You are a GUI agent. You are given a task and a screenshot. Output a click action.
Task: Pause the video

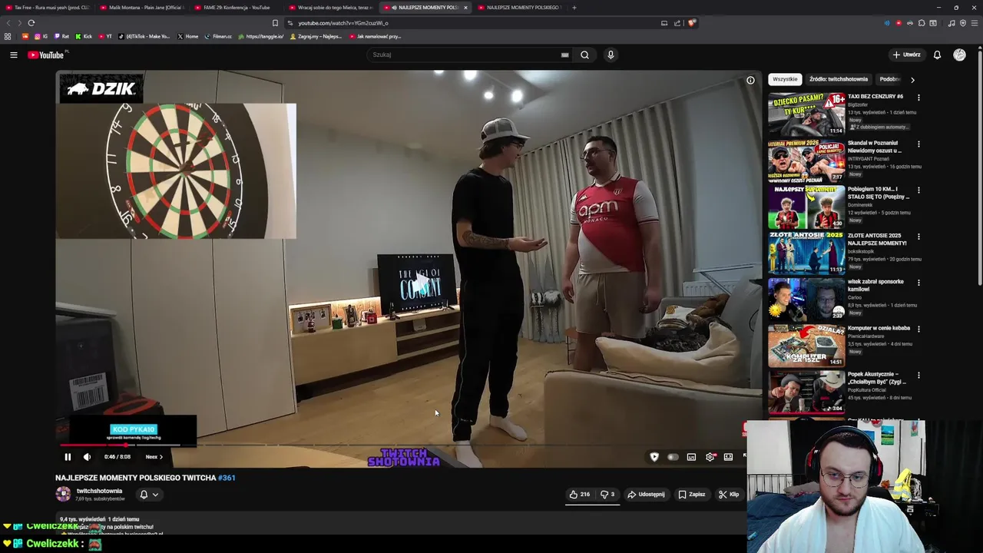(68, 457)
